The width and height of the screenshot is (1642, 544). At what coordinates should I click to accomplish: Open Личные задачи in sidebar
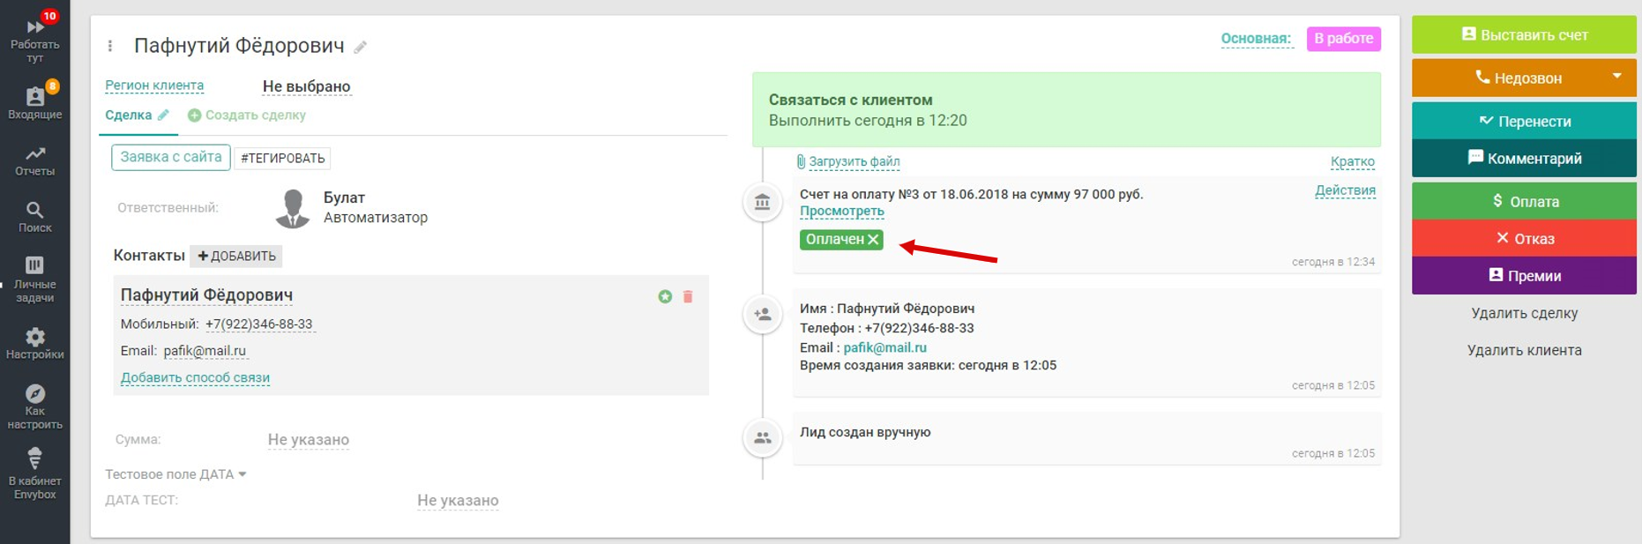35,279
